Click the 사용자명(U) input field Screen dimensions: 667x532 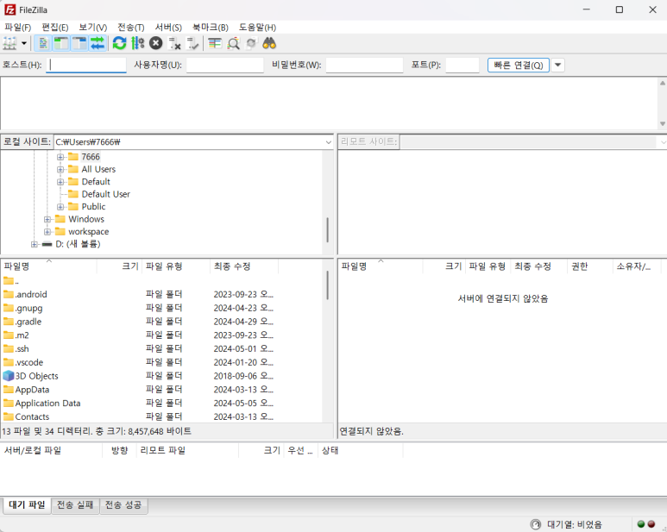tap(225, 65)
